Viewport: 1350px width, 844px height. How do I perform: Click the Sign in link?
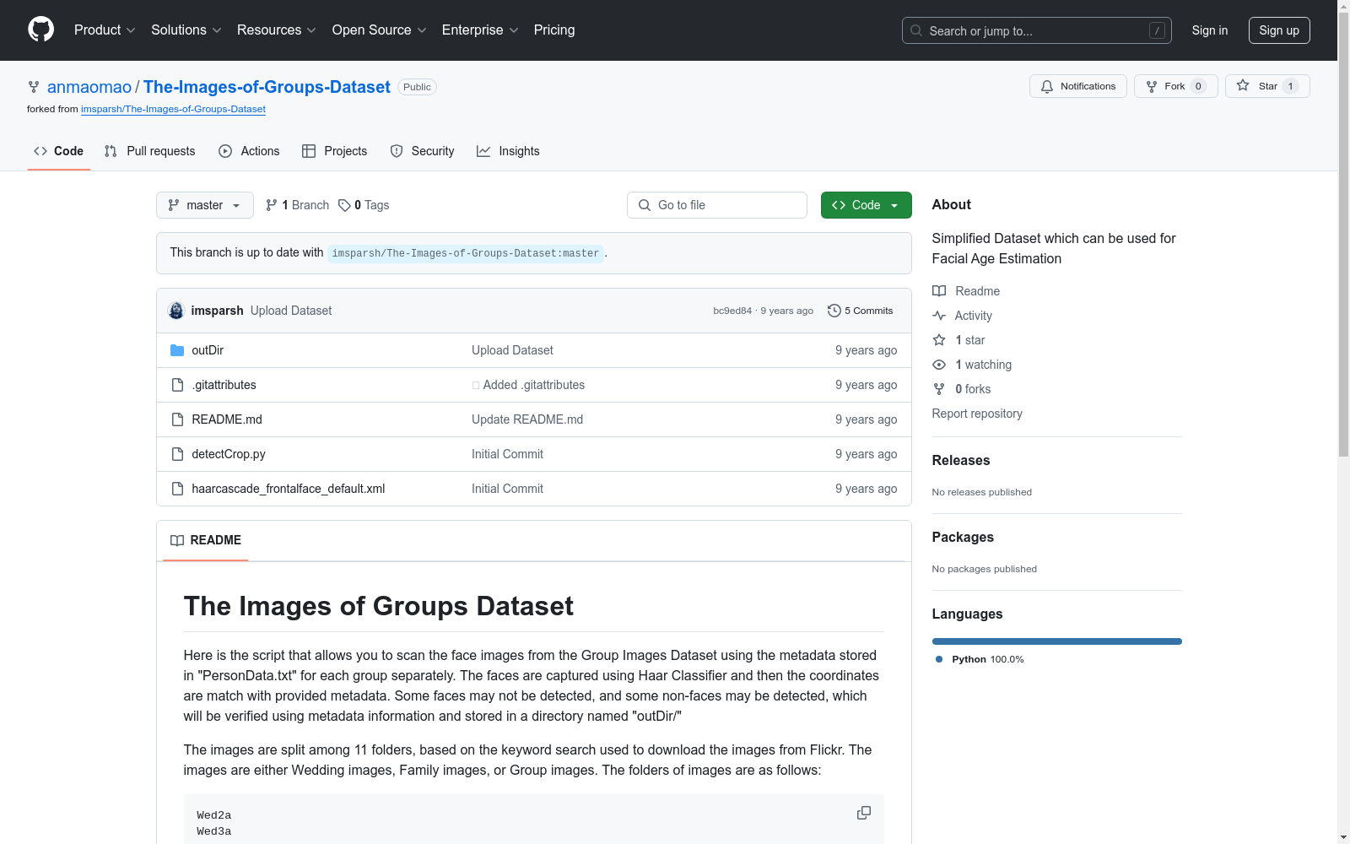click(x=1210, y=30)
